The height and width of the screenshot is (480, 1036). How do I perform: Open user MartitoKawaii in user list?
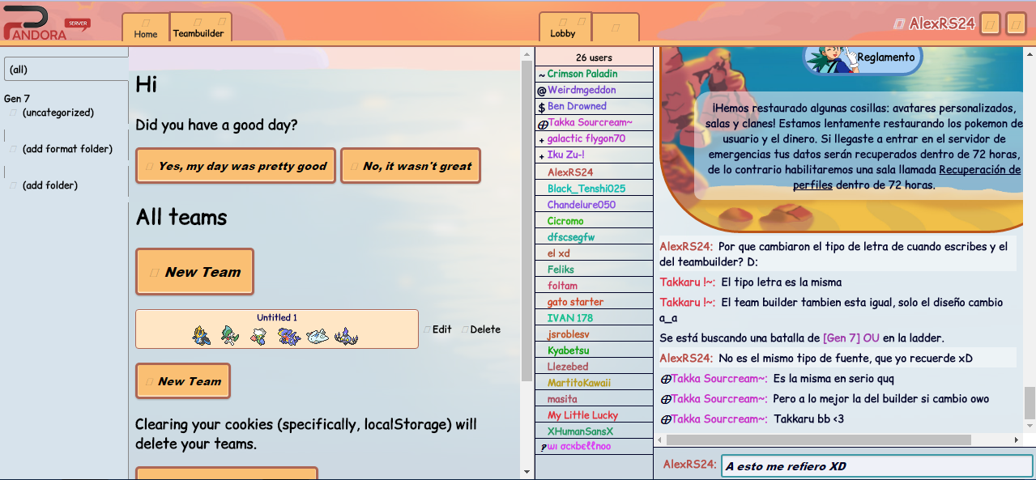(594, 383)
